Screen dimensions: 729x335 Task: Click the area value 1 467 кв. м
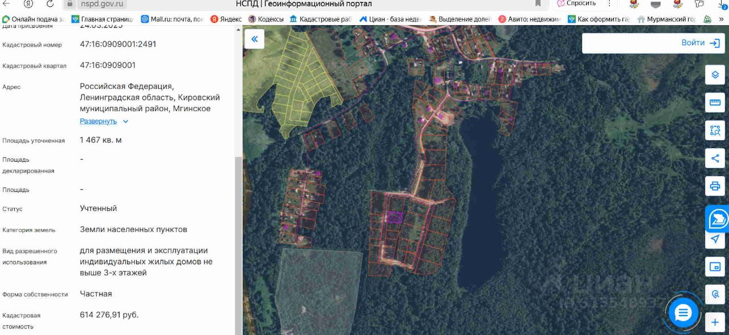(101, 140)
